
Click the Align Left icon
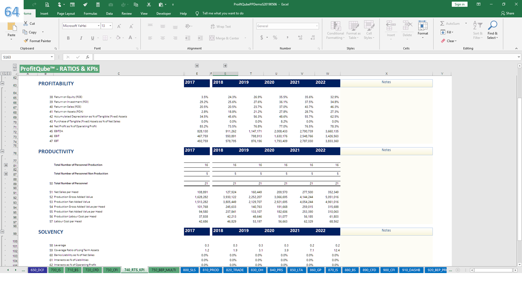150,38
